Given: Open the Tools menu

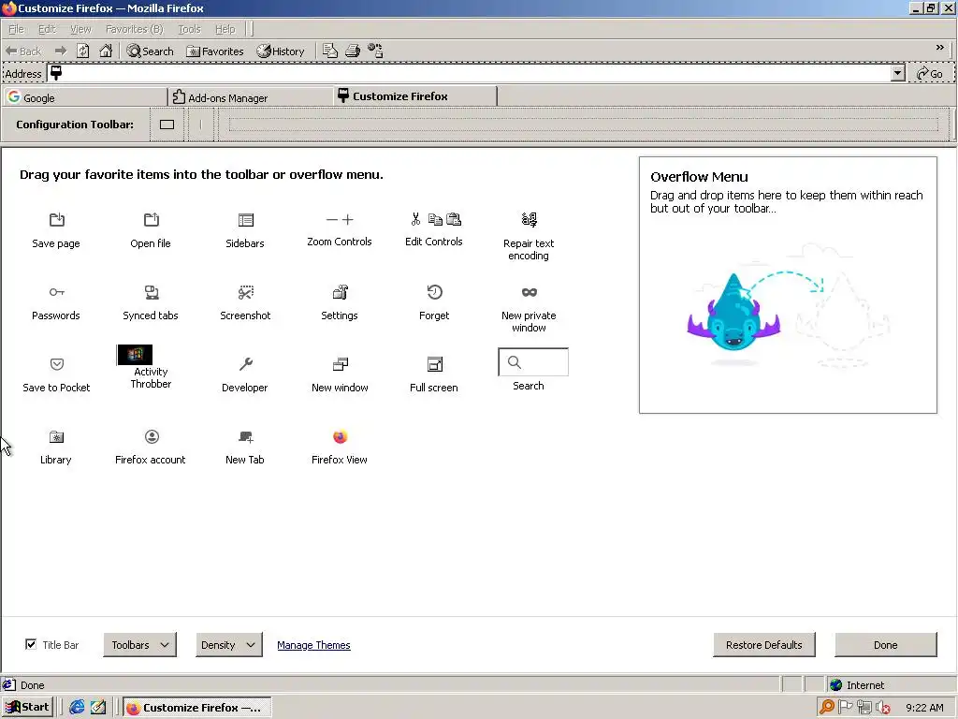Looking at the screenshot, I should [x=189, y=29].
